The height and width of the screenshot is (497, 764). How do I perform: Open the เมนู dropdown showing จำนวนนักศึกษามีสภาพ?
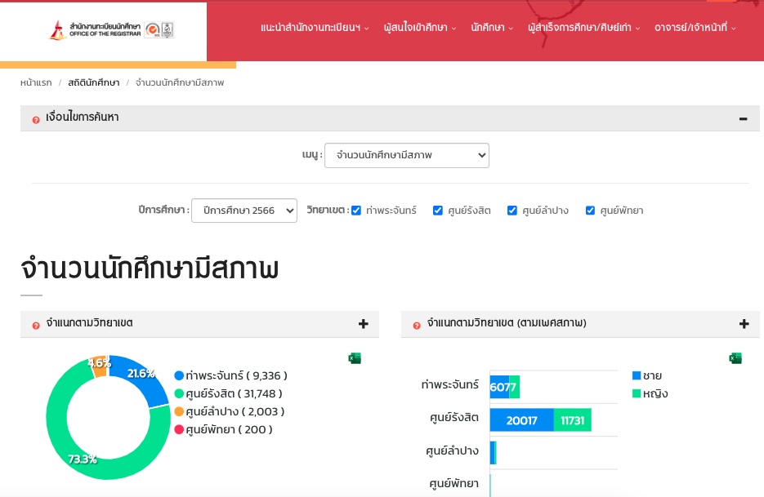point(406,155)
